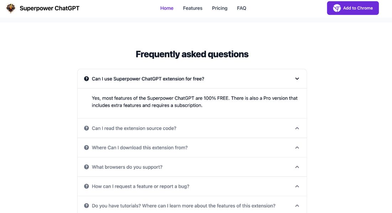Click question mark icon beside source code question
392x213 pixels.
(87, 128)
